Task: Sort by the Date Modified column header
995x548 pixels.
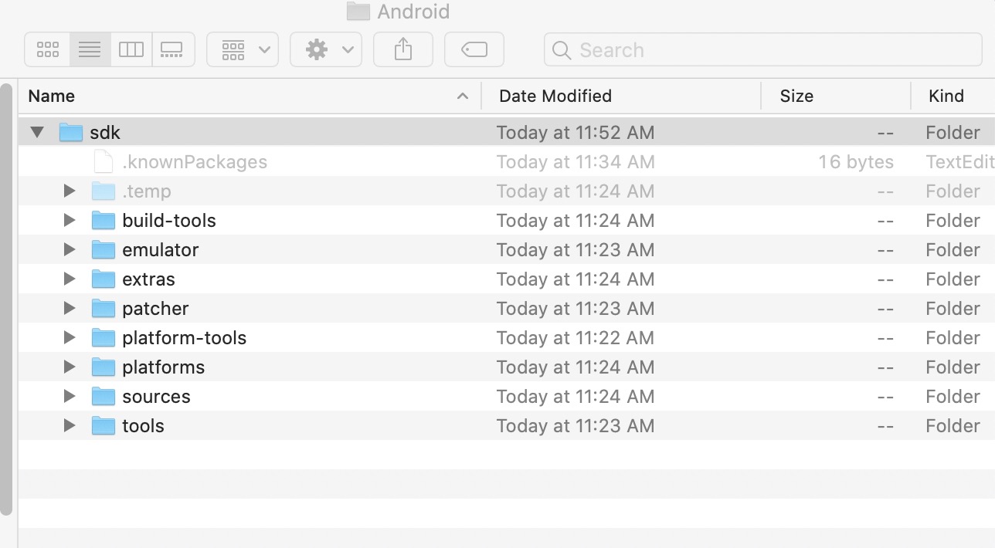Action: [555, 96]
